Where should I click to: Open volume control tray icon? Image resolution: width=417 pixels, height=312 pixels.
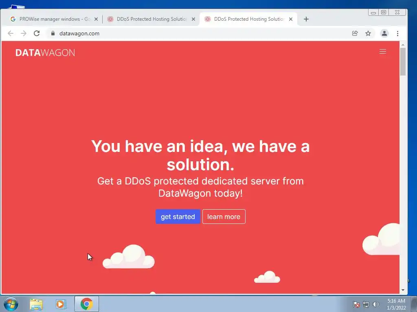[x=376, y=304]
